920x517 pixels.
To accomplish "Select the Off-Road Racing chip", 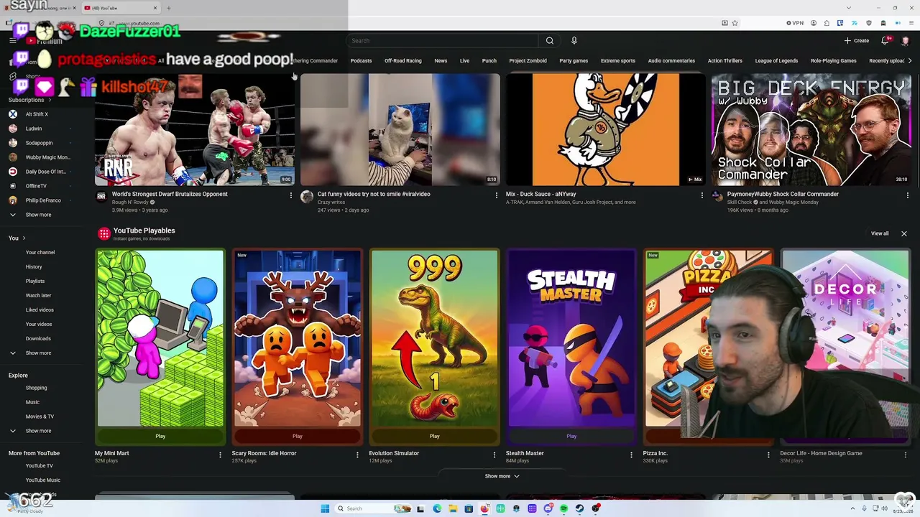I will point(402,61).
